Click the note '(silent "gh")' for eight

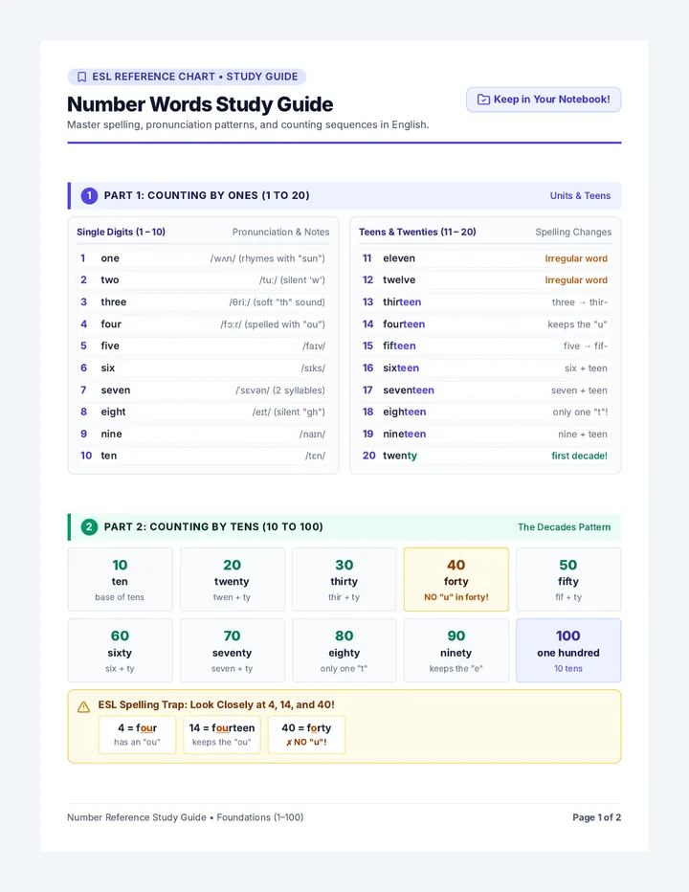click(x=300, y=412)
